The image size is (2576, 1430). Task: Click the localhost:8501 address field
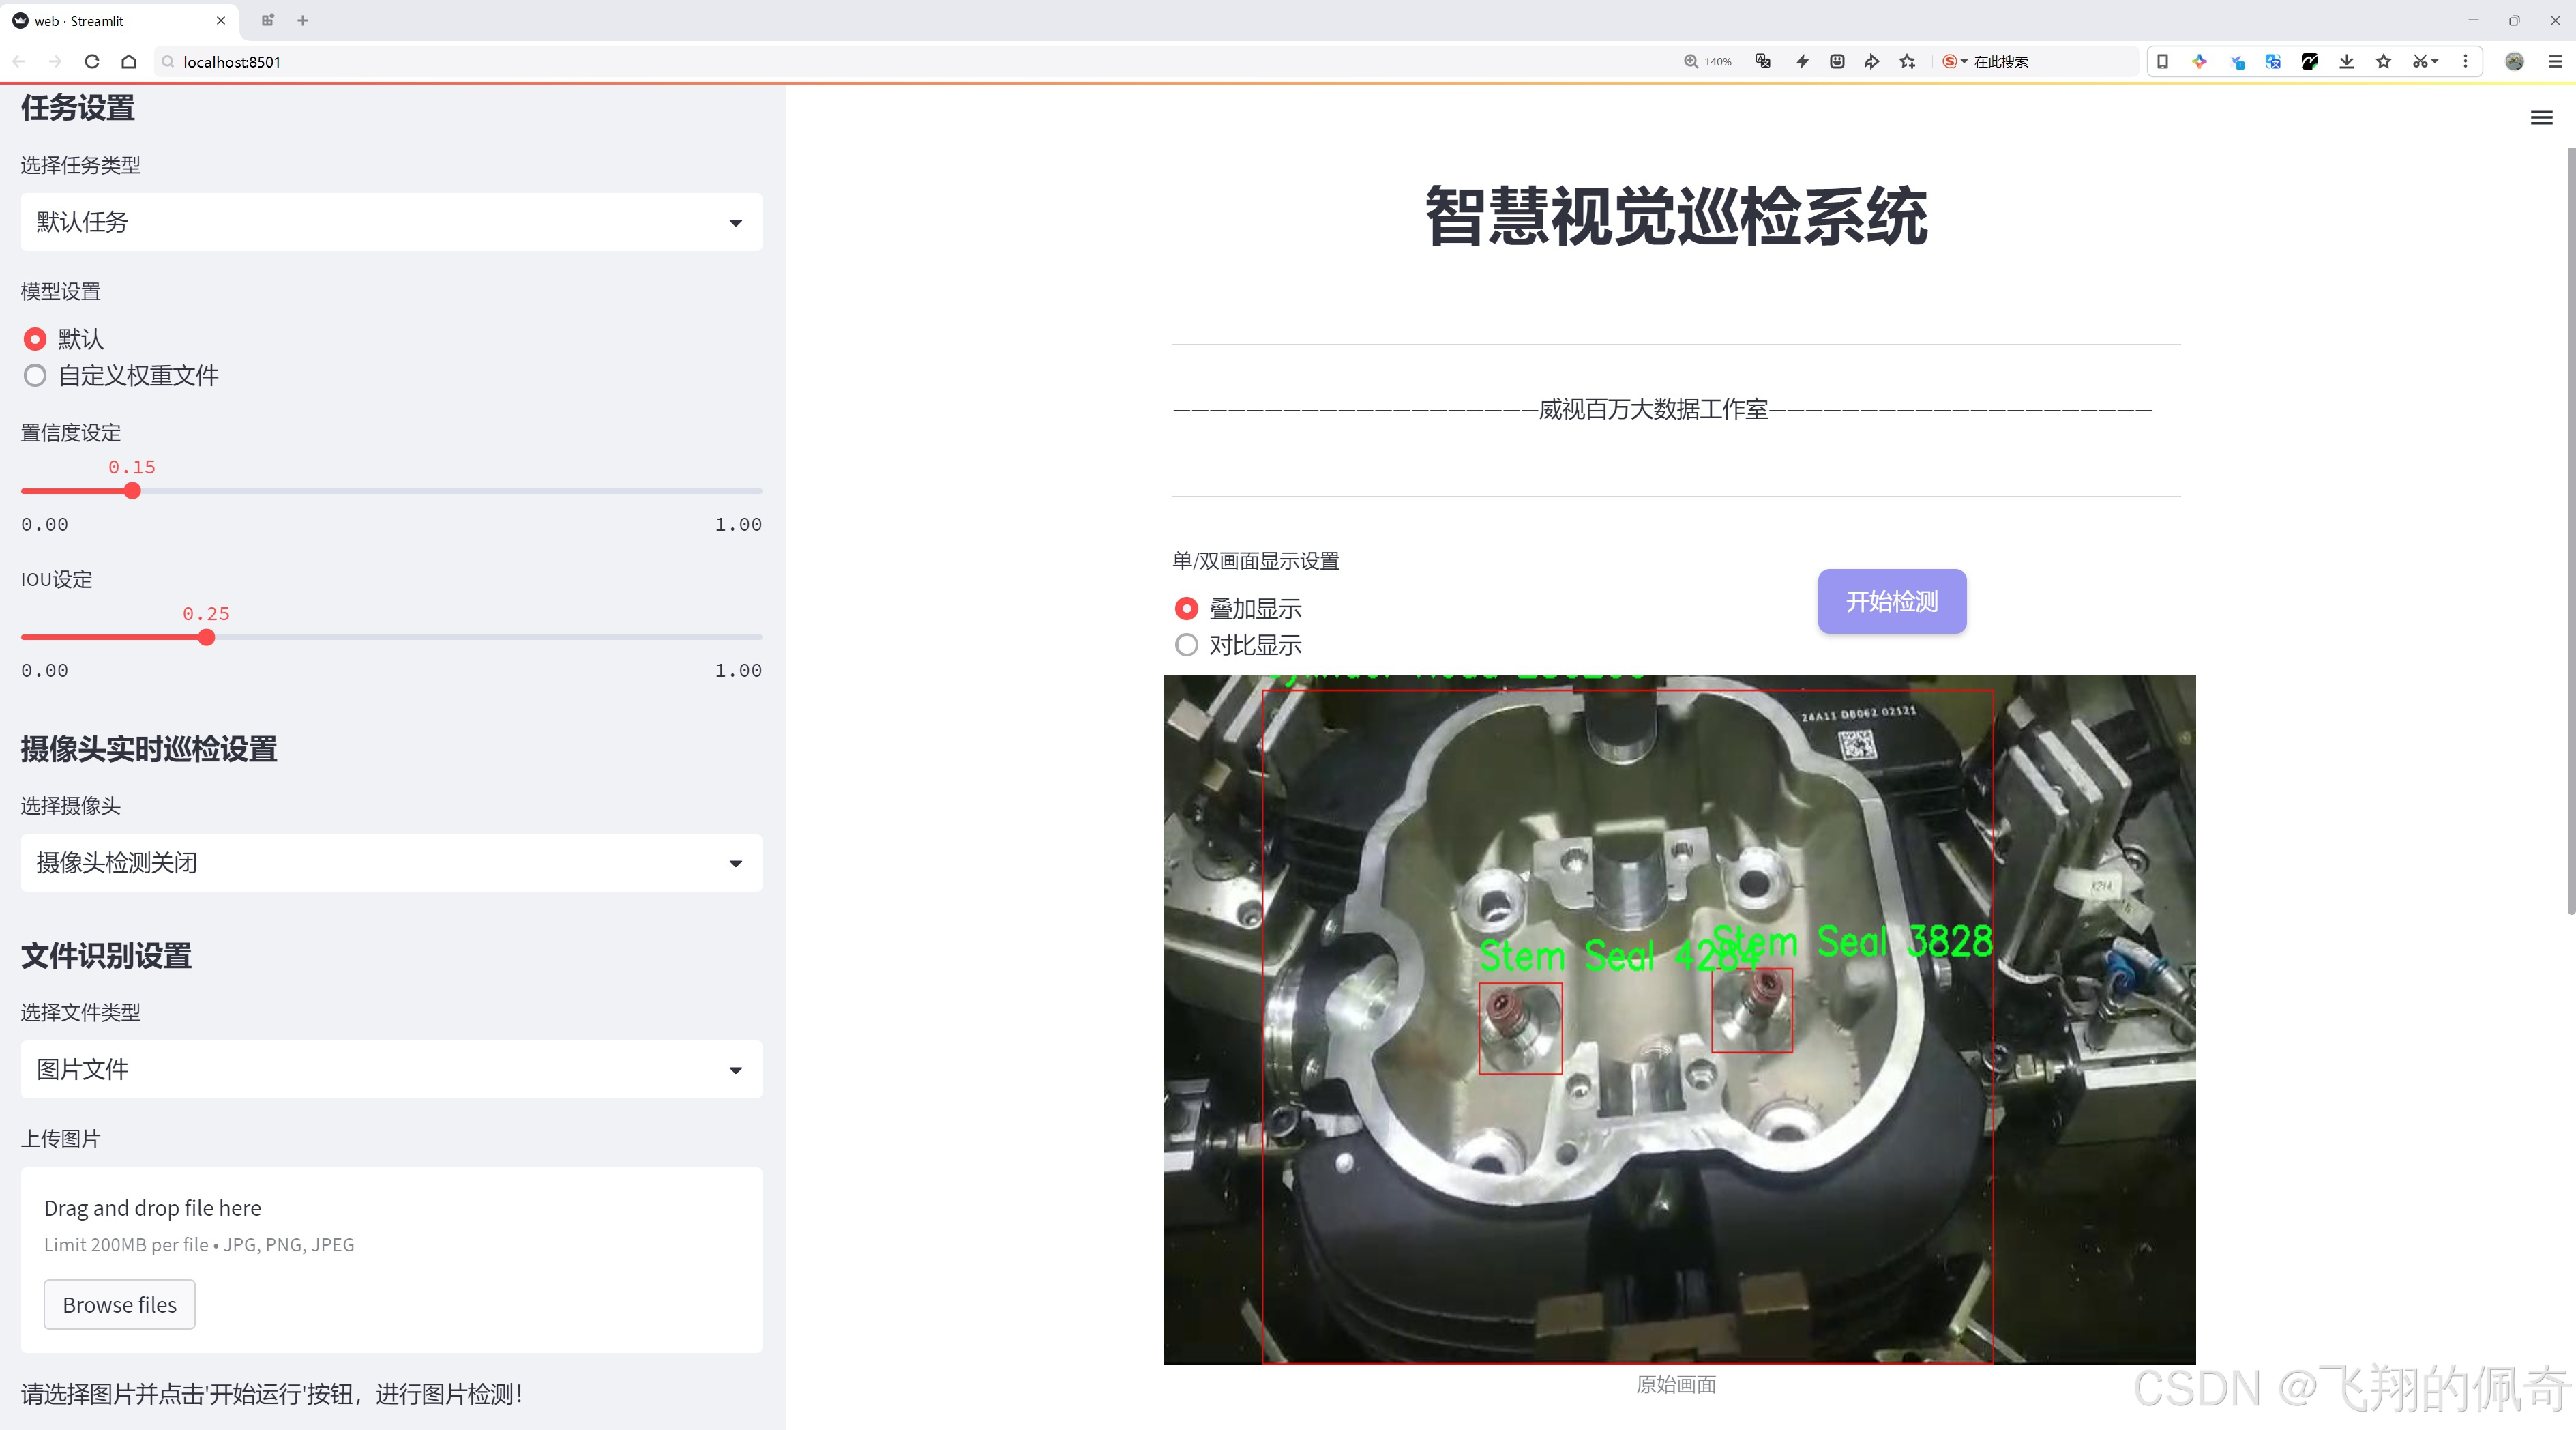(900, 61)
